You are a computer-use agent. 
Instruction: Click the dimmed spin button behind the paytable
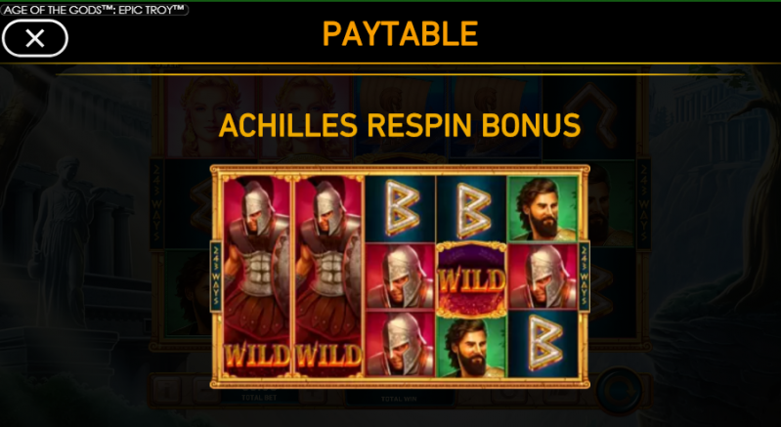[619, 391]
